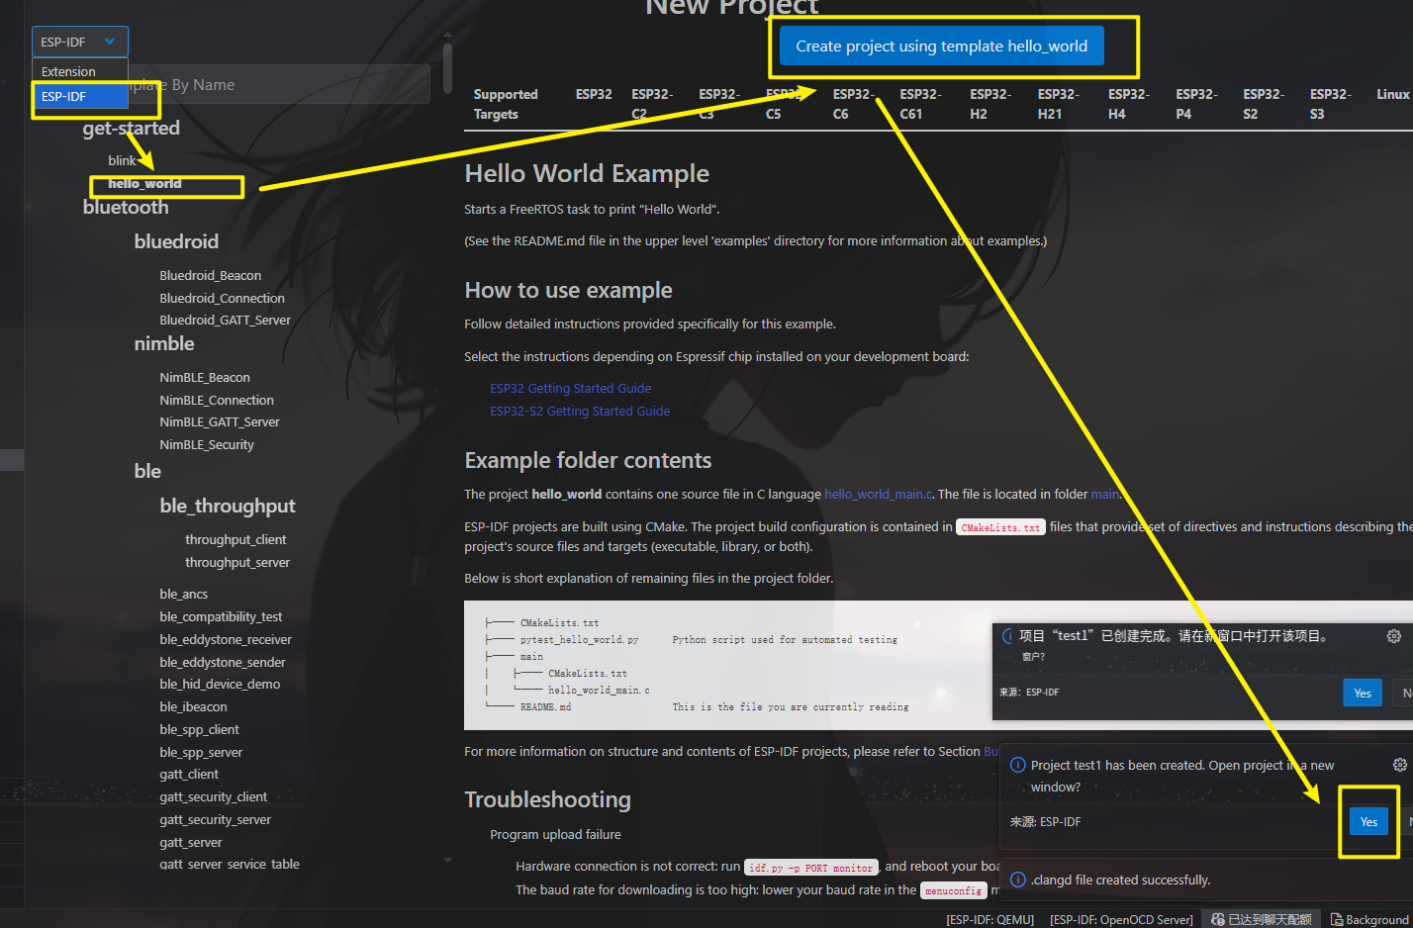Select throughput_client template

(x=235, y=539)
